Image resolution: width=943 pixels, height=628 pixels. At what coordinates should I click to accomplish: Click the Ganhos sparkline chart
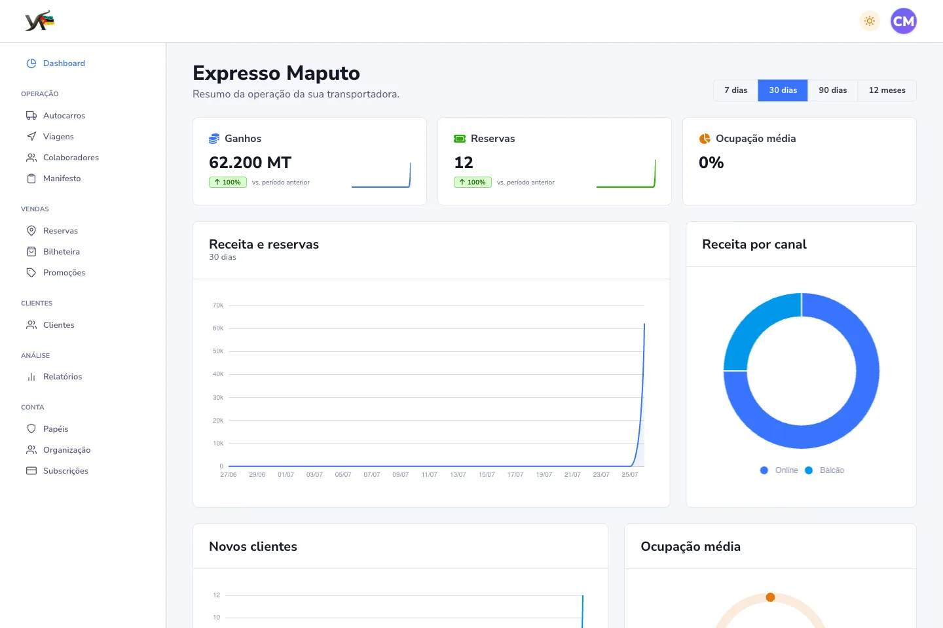pos(381,175)
